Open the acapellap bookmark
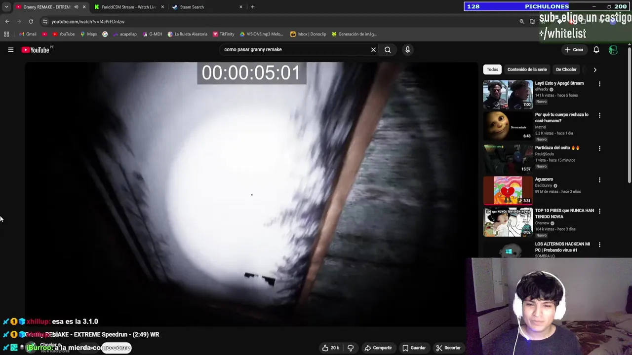Screen dimensions: 632x355 [x=125, y=34]
